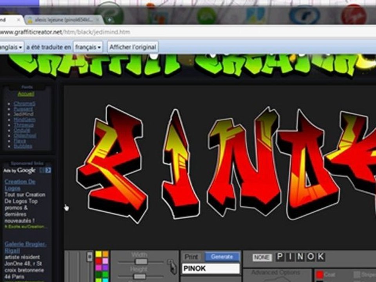The width and height of the screenshot is (376, 282).
Task: Choose the MindGem font link
Action: pyautogui.click(x=24, y=120)
